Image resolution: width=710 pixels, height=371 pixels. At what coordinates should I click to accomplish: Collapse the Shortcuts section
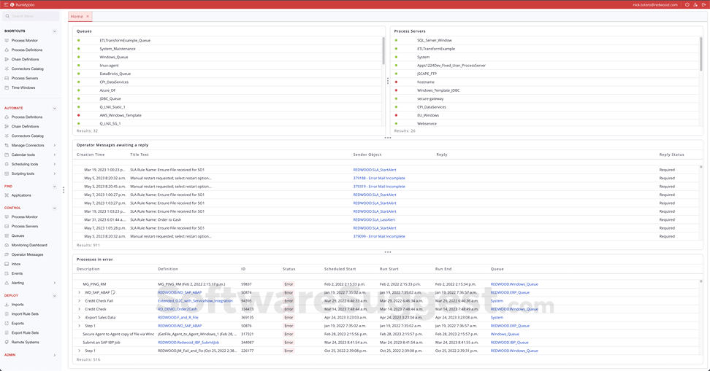tap(55, 31)
